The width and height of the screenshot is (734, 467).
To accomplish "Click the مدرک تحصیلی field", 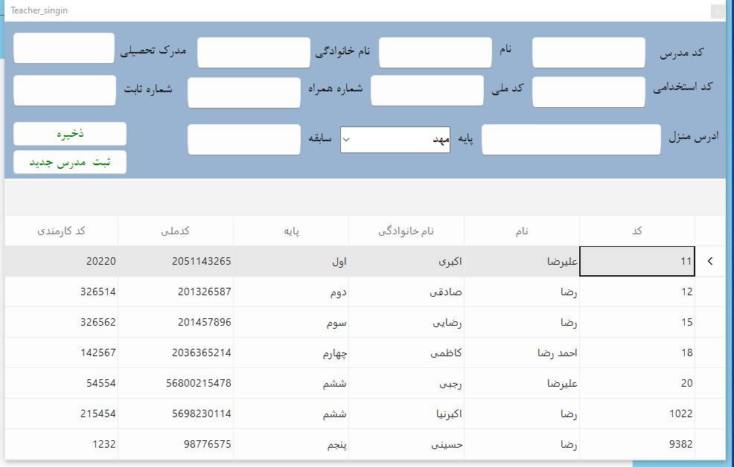I will 64,48.
